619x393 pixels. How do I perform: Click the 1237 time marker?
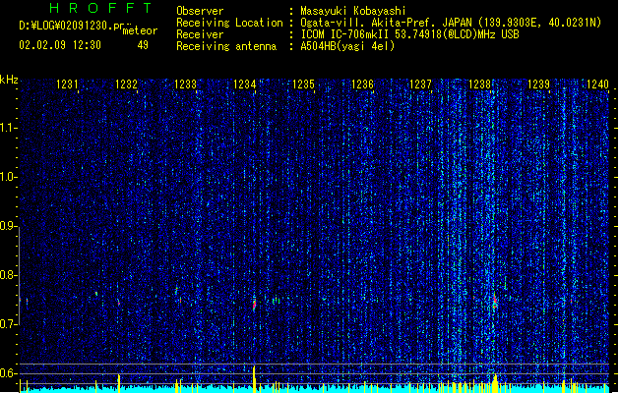421,84
